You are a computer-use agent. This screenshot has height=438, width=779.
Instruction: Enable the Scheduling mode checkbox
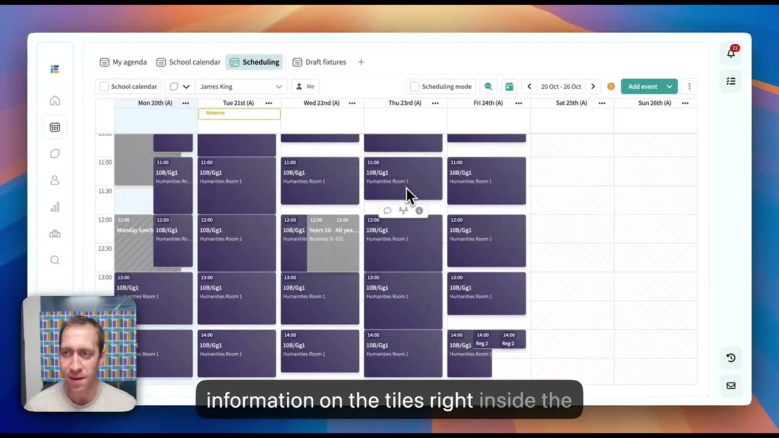tap(415, 86)
